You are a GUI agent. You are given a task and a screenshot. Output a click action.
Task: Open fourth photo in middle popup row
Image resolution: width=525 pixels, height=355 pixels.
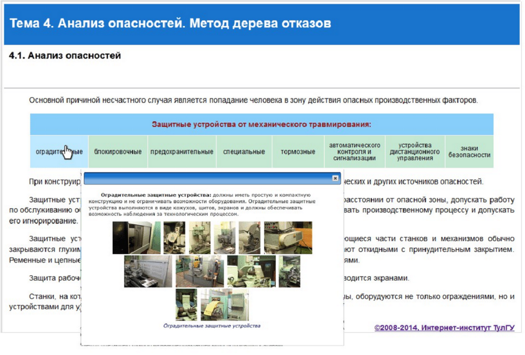point(290,272)
